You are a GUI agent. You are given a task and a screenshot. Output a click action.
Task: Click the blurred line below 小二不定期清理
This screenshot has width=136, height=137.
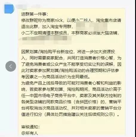point(47,40)
